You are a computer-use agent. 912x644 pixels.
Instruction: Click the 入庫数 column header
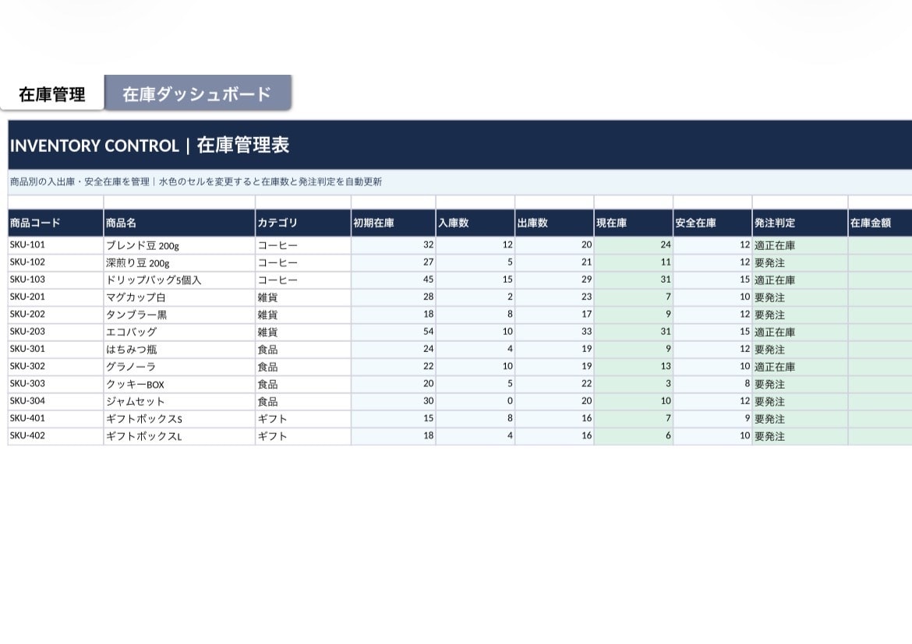tap(475, 223)
